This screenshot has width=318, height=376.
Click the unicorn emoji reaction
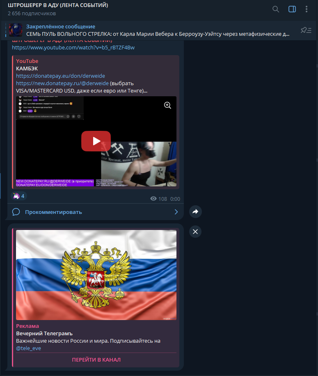tap(19, 196)
